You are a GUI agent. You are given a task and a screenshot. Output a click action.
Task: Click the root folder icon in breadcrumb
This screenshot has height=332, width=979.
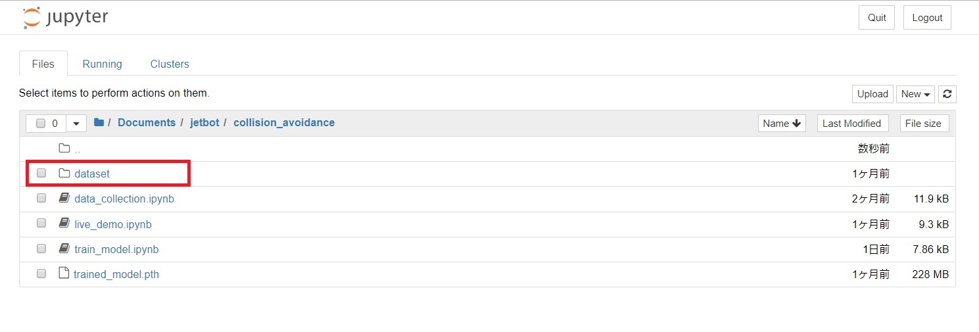(x=99, y=122)
